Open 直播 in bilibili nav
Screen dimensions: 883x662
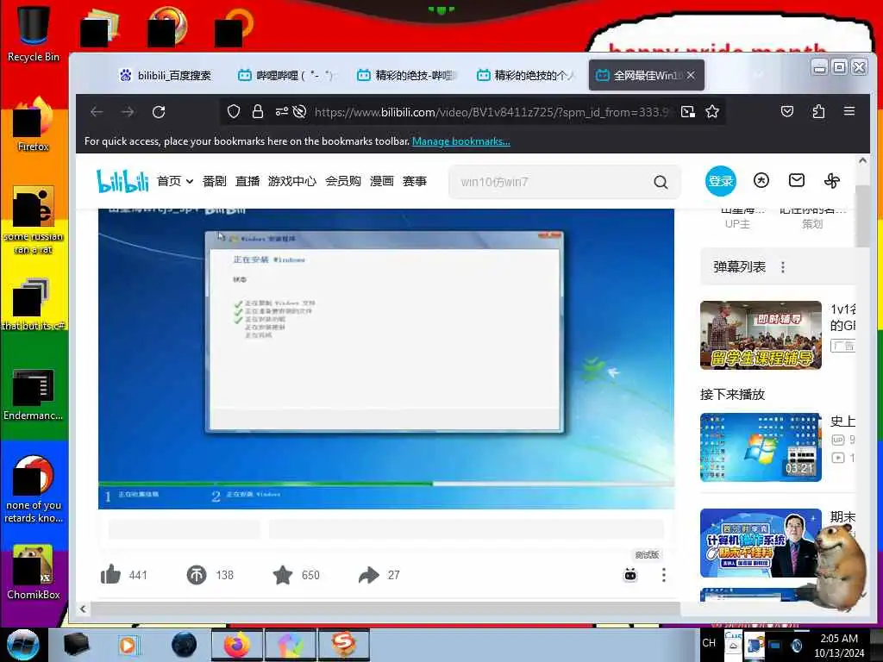point(247,181)
